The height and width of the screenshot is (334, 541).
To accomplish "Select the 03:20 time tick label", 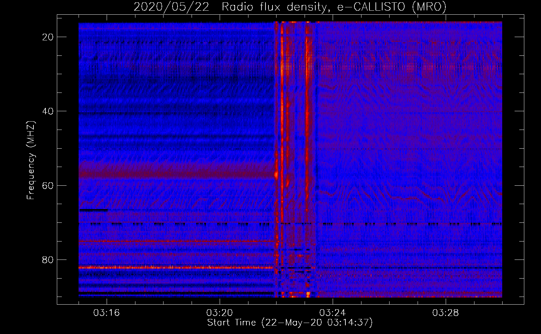I will tap(220, 313).
